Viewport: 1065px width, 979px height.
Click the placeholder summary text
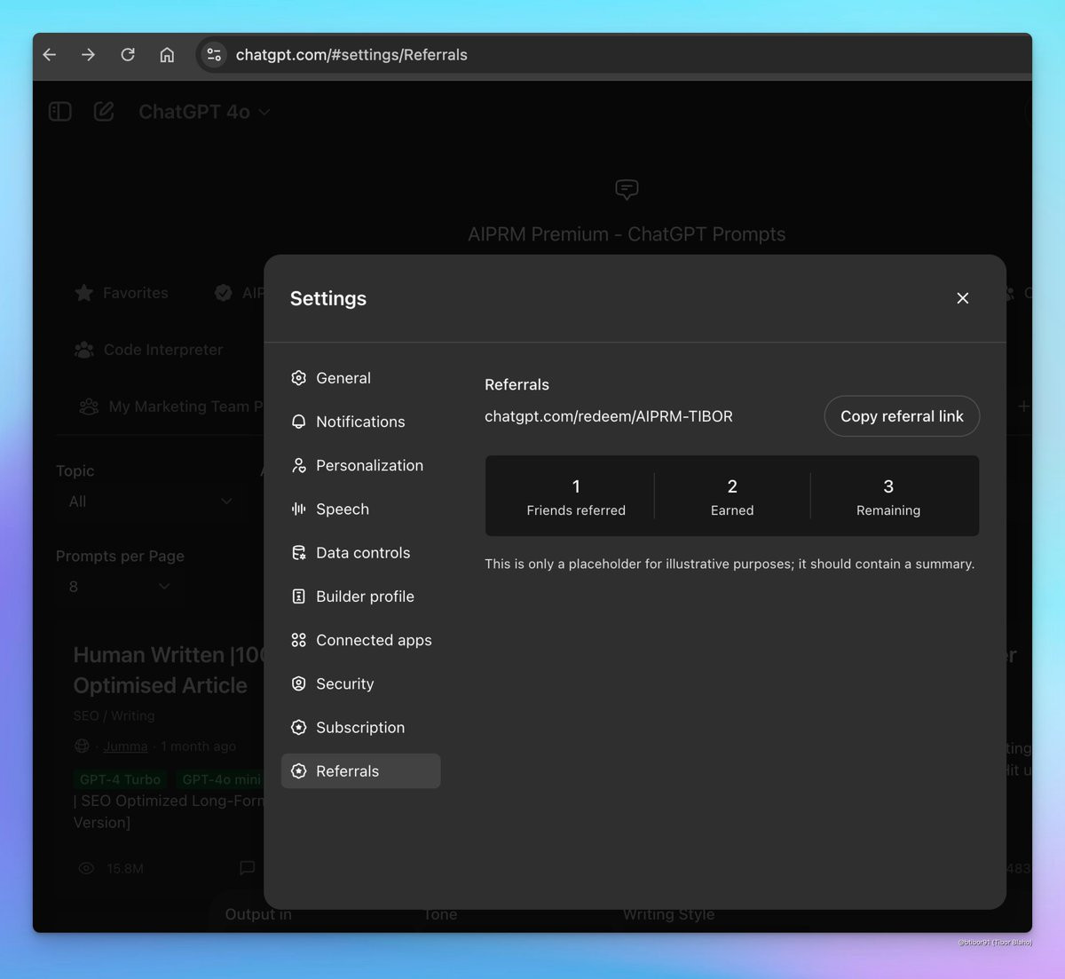pyautogui.click(x=730, y=564)
